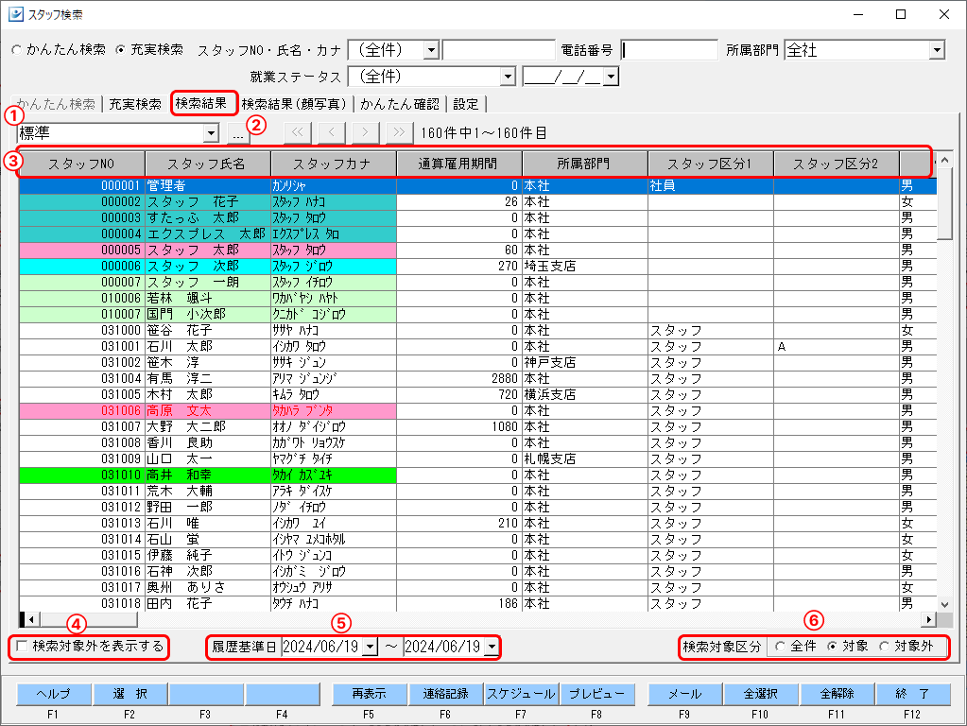Click the 全解除 F11 button
The height and width of the screenshot is (726, 967).
pyautogui.click(x=837, y=694)
